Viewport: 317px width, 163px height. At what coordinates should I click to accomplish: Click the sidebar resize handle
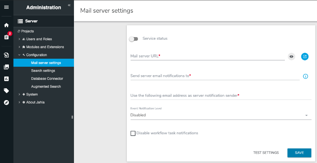(x=72, y=117)
